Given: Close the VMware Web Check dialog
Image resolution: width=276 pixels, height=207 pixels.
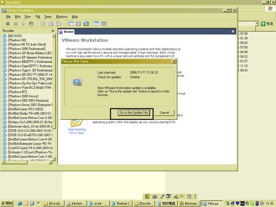Looking at the screenshot, I should tap(174, 61).
